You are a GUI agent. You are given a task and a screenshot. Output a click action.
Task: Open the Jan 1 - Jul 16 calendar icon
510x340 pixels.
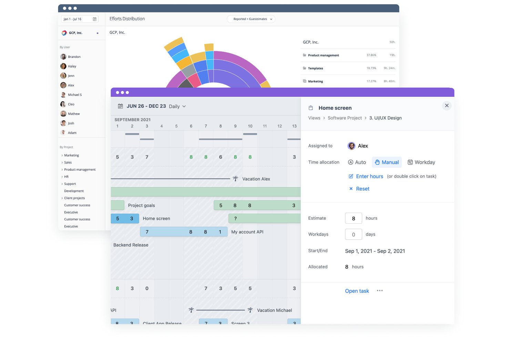(x=94, y=19)
